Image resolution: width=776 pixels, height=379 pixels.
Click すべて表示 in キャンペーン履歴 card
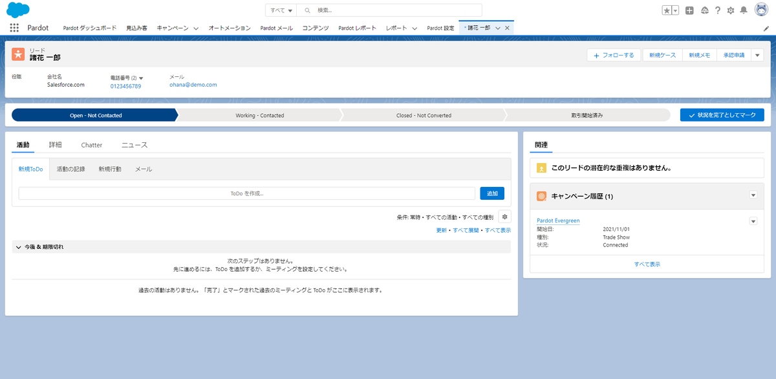pos(647,265)
